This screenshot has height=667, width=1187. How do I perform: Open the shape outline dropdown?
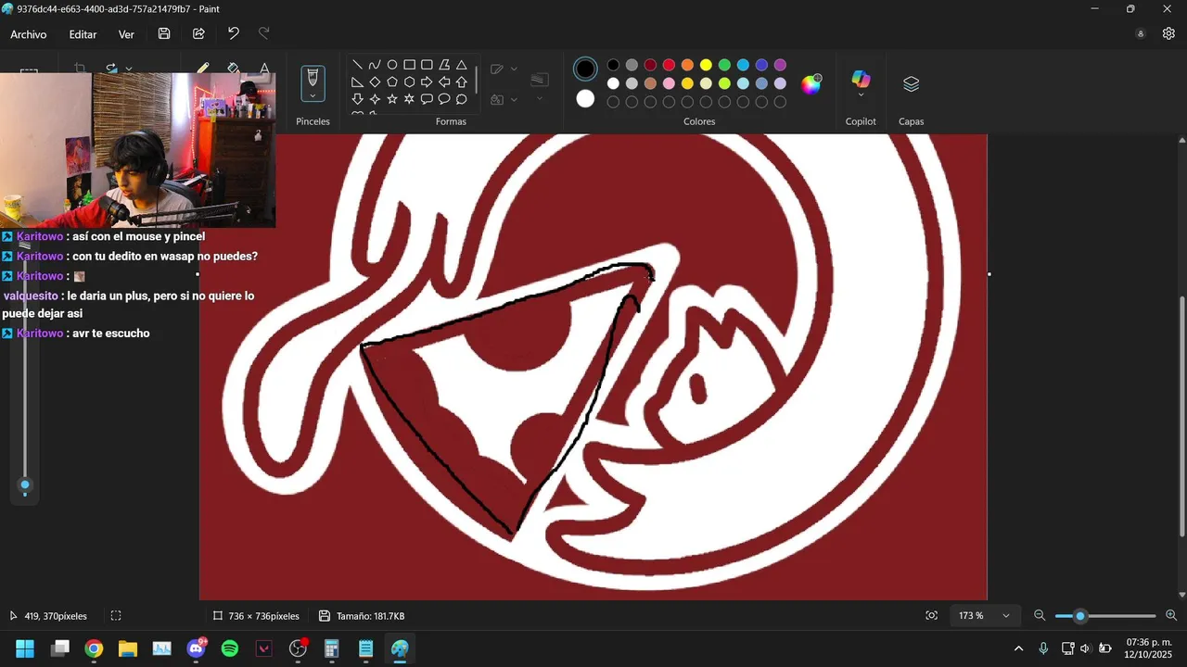[x=514, y=69]
